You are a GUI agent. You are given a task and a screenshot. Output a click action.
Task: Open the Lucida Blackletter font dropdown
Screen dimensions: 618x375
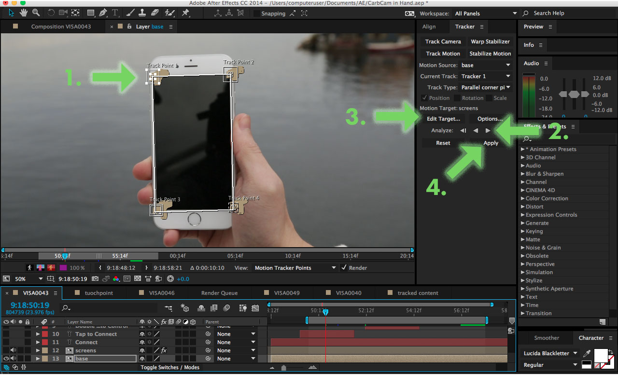tap(550, 353)
